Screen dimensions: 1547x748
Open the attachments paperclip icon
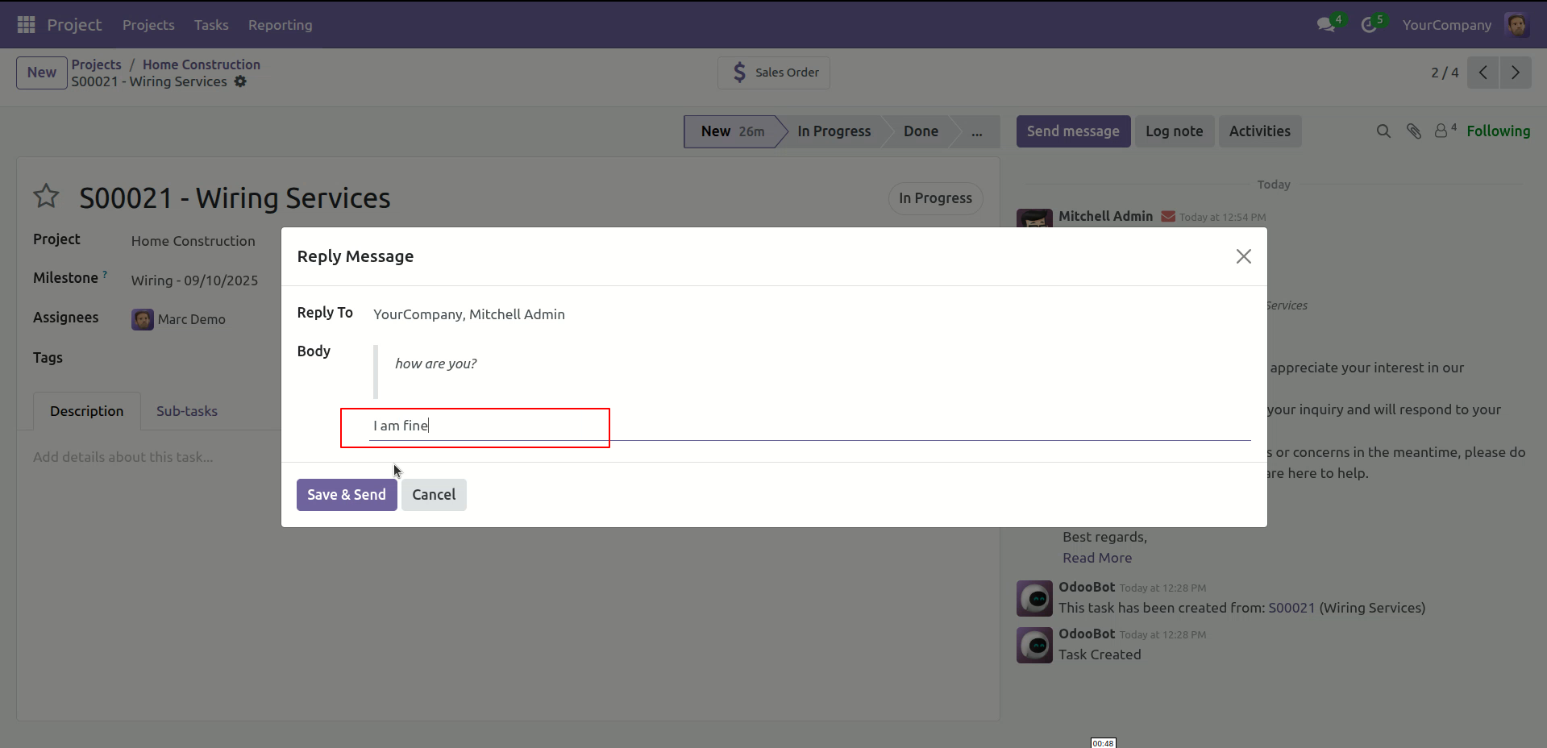[x=1414, y=131]
